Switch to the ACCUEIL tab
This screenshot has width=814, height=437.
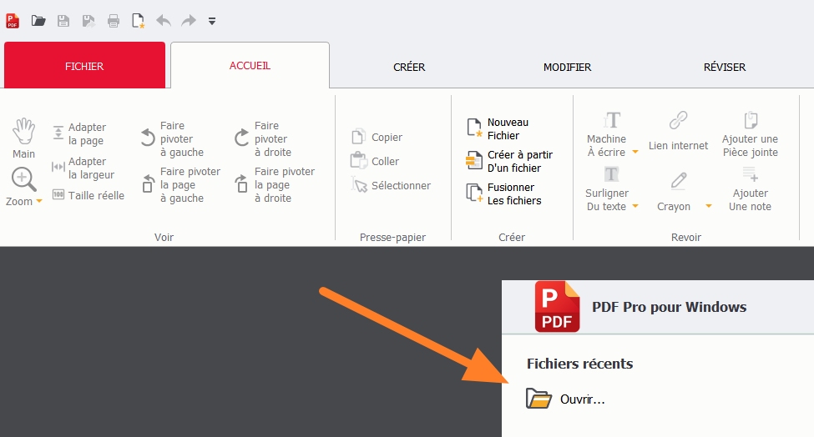click(250, 66)
